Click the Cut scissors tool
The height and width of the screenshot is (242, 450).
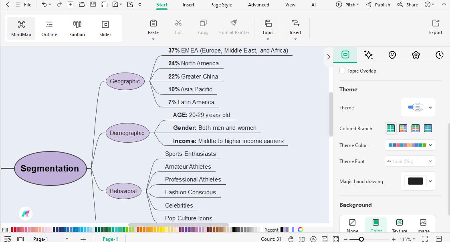[x=178, y=27]
